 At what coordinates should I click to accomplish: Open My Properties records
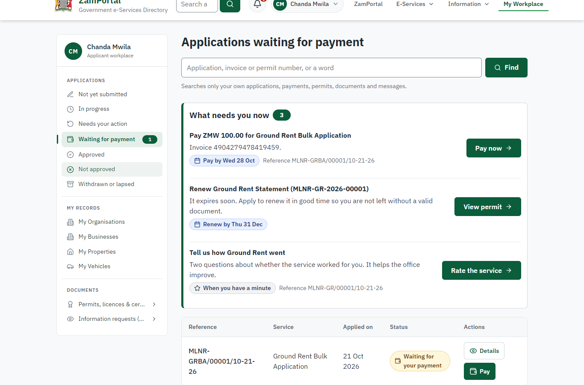pyautogui.click(x=112, y=252)
